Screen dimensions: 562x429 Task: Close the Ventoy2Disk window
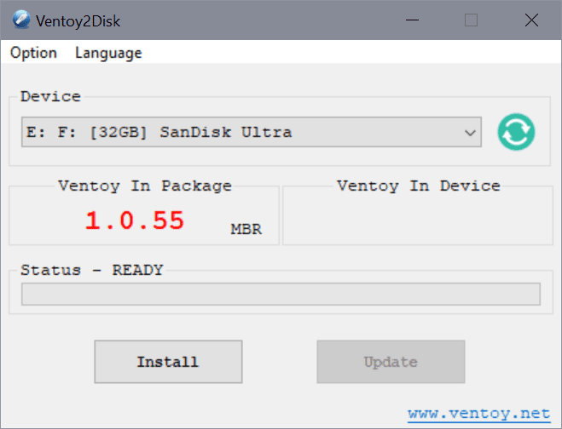531,20
